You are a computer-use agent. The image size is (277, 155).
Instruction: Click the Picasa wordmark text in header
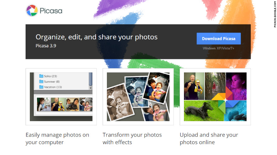click(51, 11)
